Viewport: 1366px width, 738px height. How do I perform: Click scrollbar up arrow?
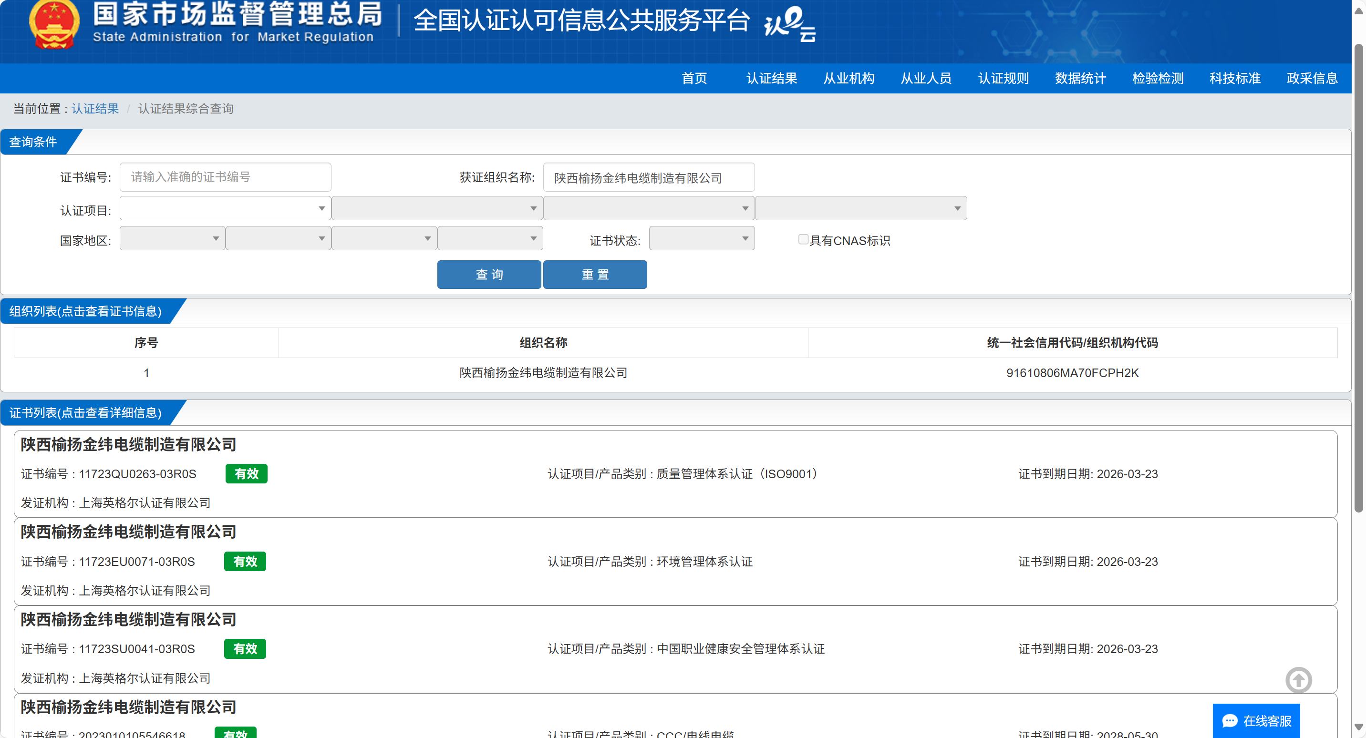[1358, 10]
